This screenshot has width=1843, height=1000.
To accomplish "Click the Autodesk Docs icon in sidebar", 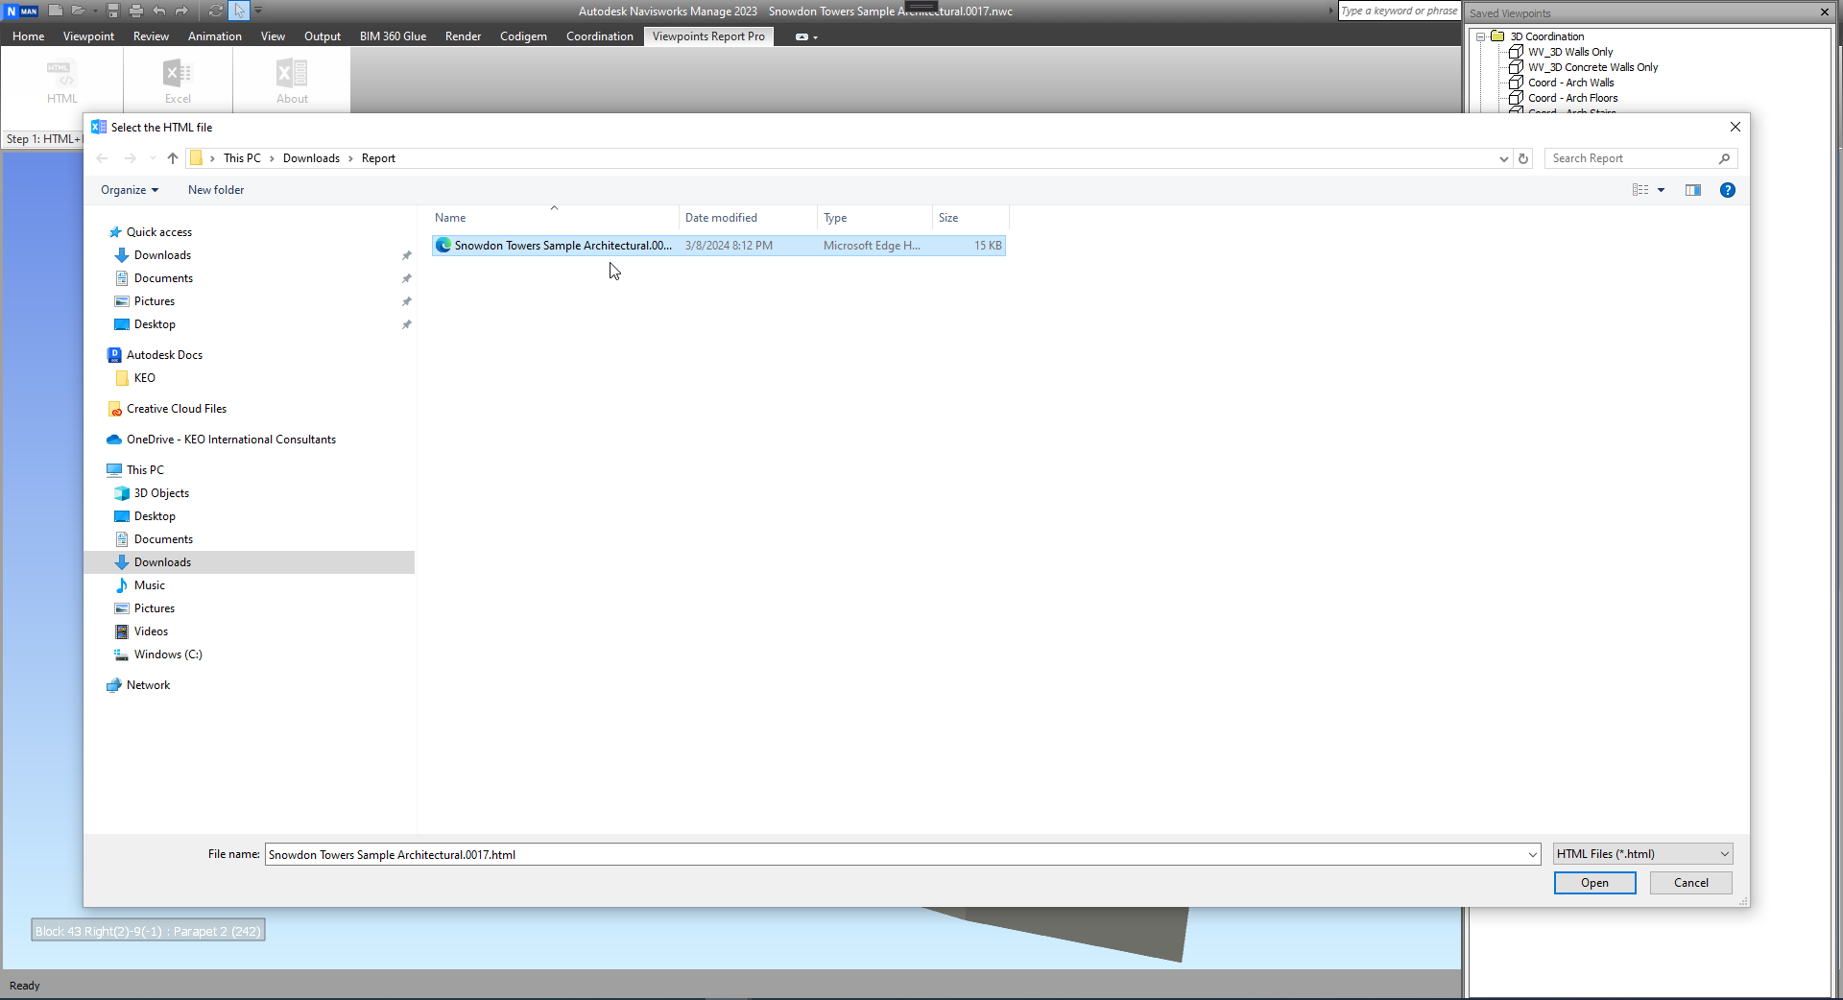I will tap(115, 355).
